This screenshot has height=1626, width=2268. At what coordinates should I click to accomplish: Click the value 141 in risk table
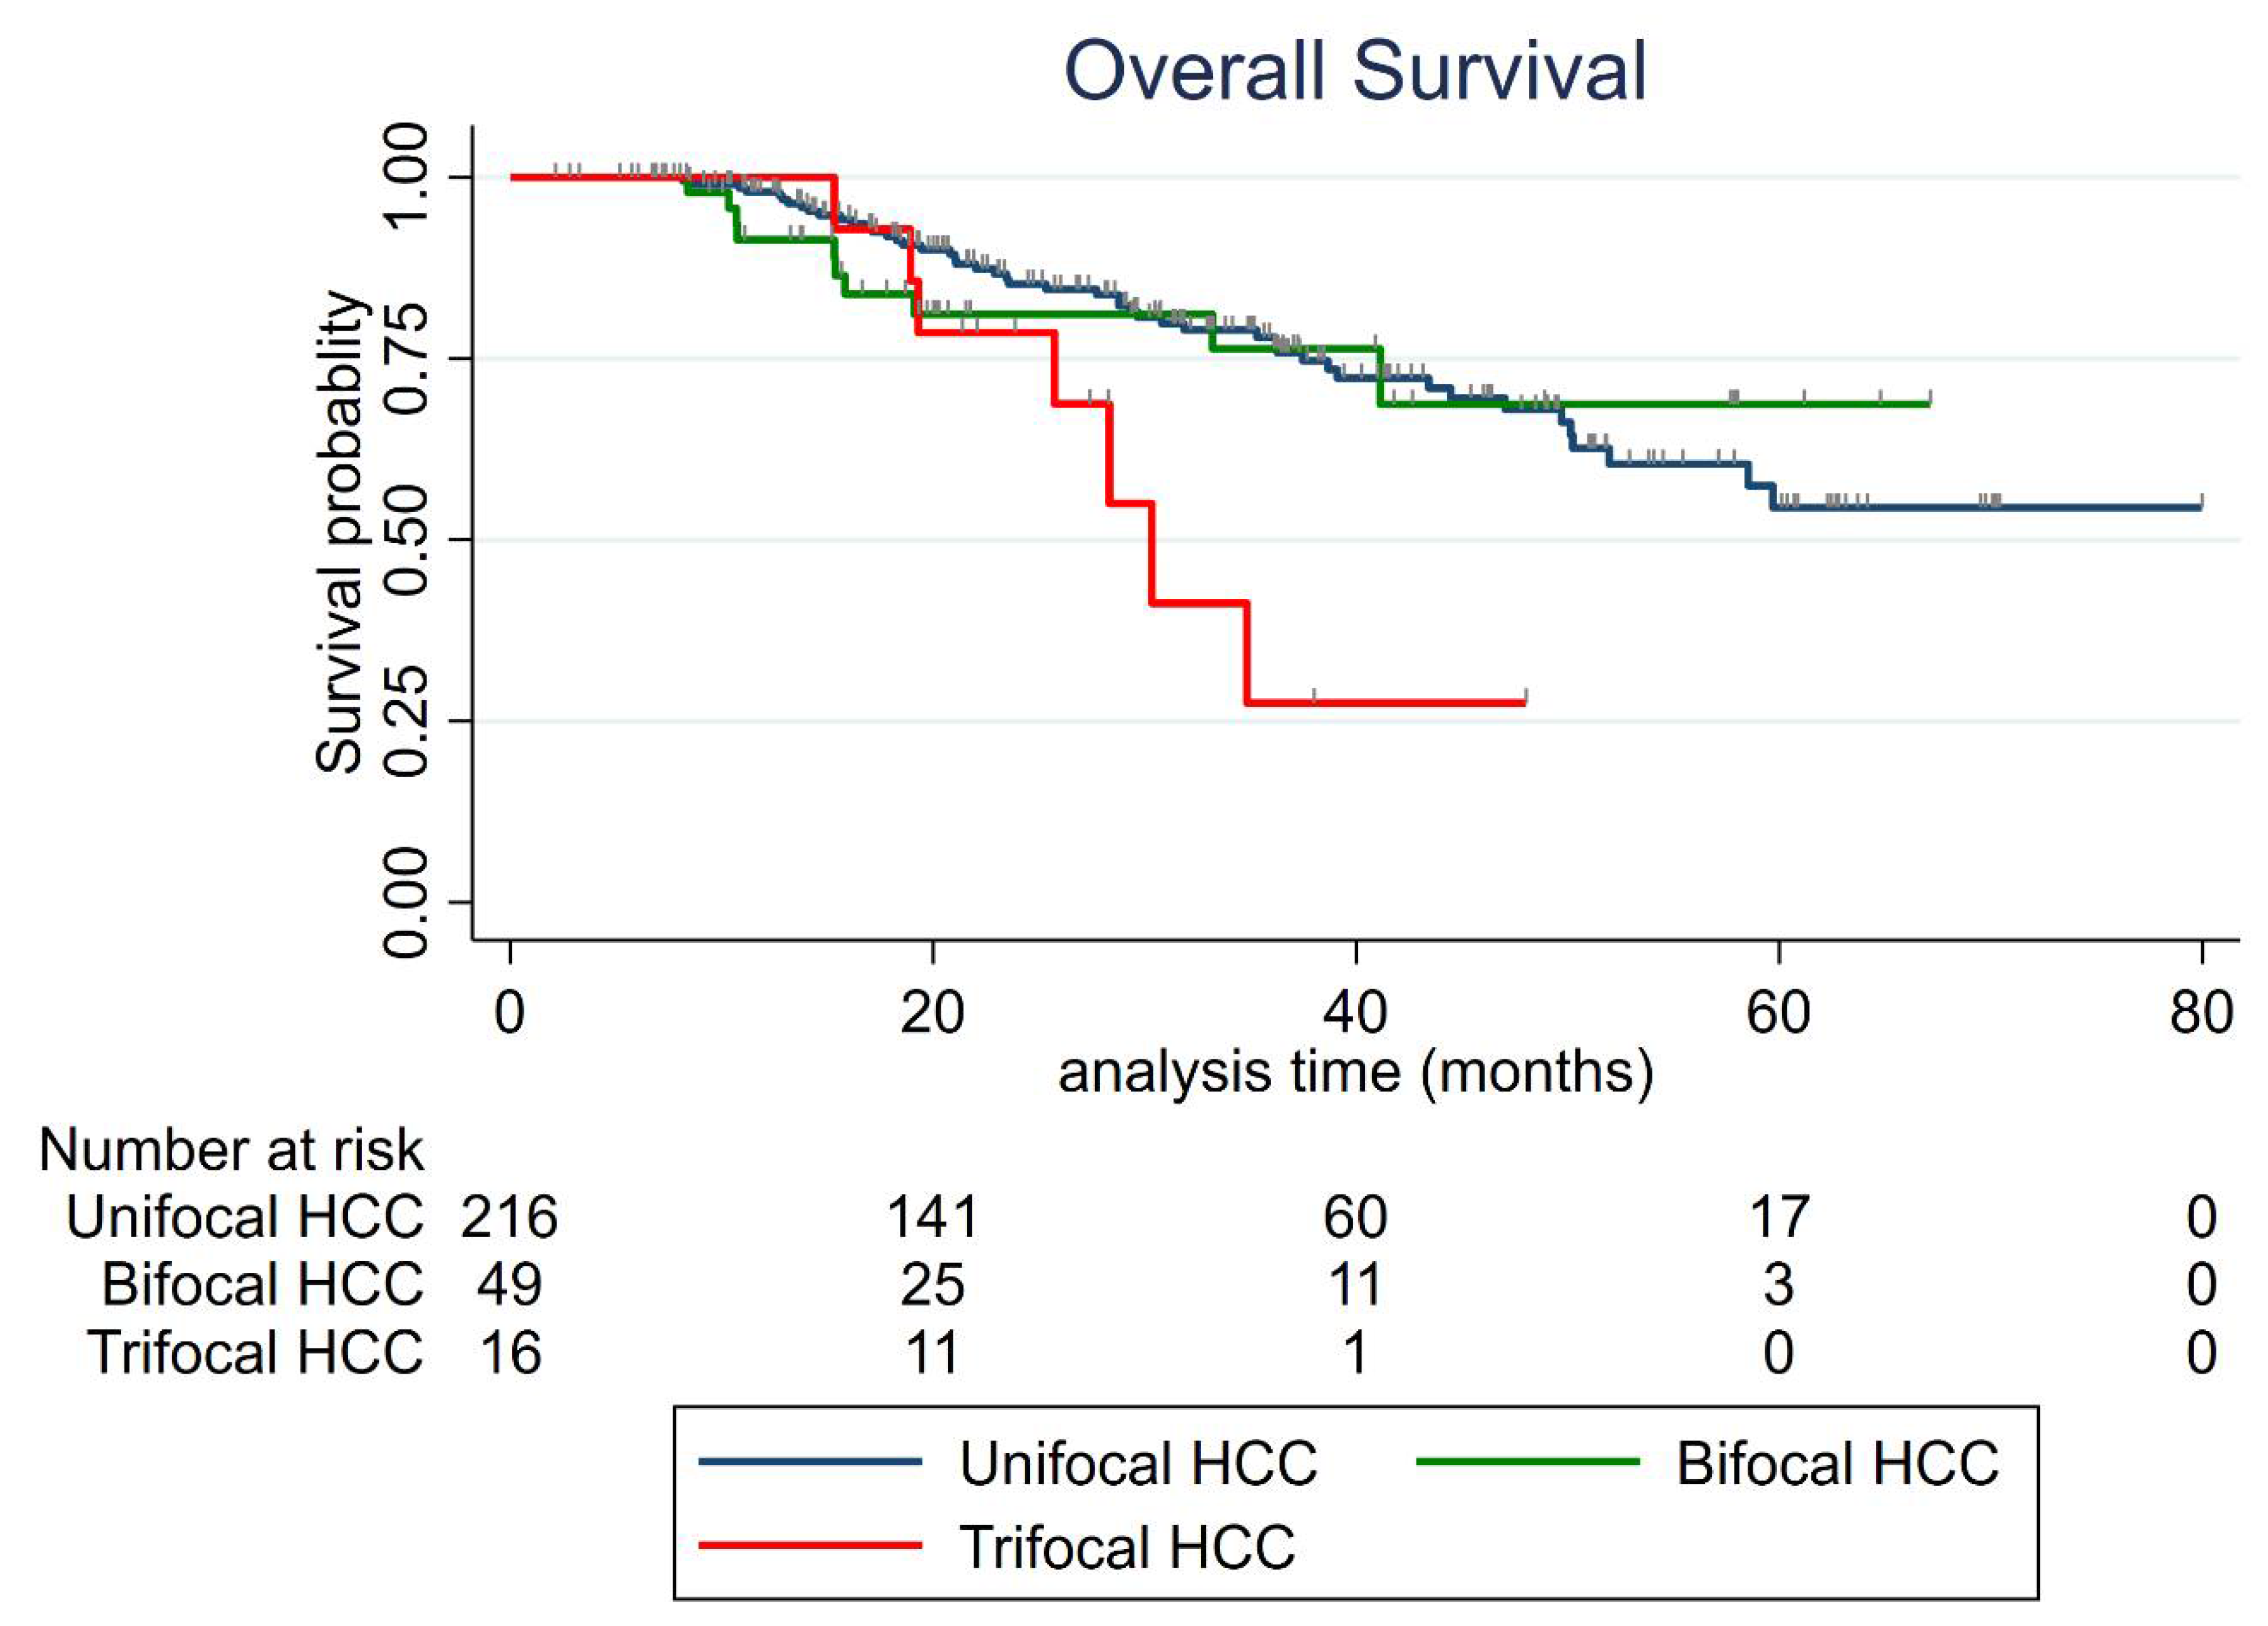[x=932, y=1217]
